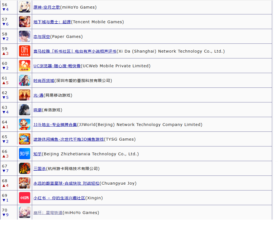This screenshot has width=278, height=227.
Task: Click the ▼9 rank change under 70
Action: (5, 215)
